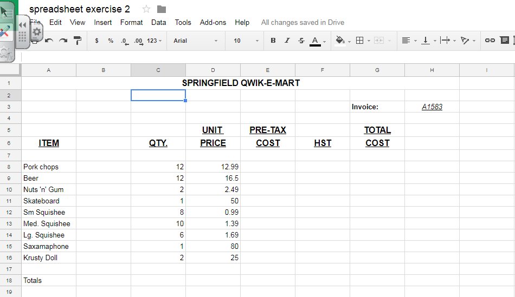Open the Format menu
The width and height of the screenshot is (515, 297).
tap(131, 22)
